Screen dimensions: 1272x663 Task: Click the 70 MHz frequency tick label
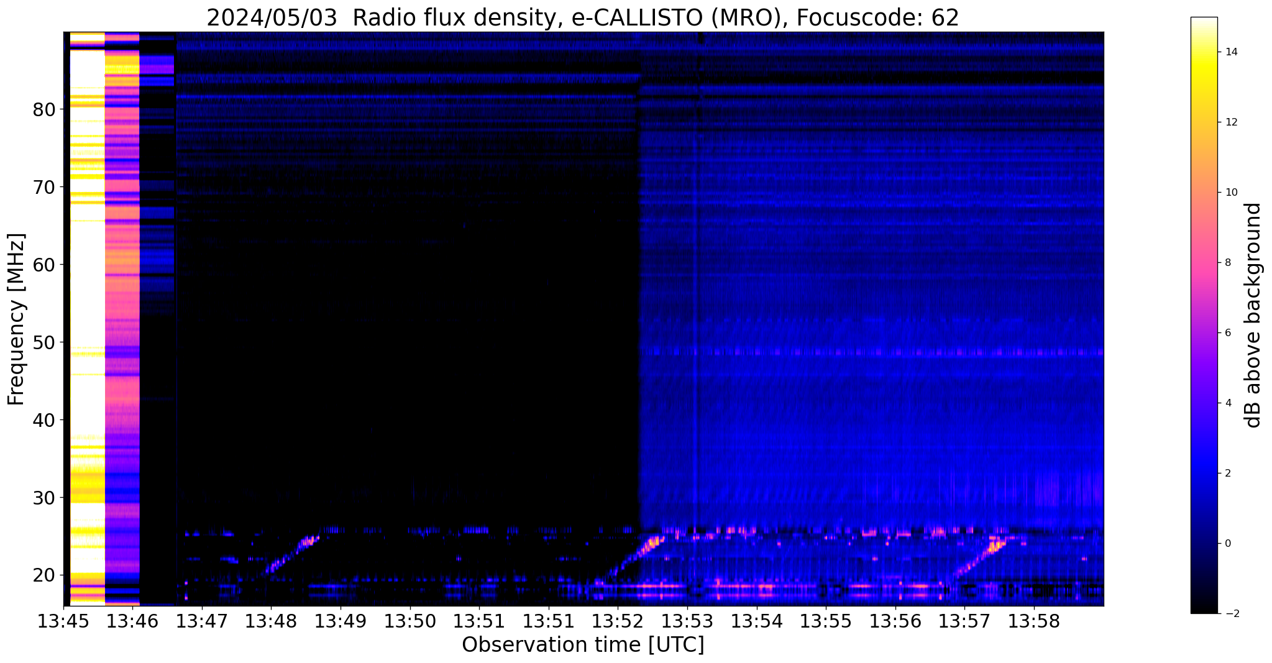44,187
